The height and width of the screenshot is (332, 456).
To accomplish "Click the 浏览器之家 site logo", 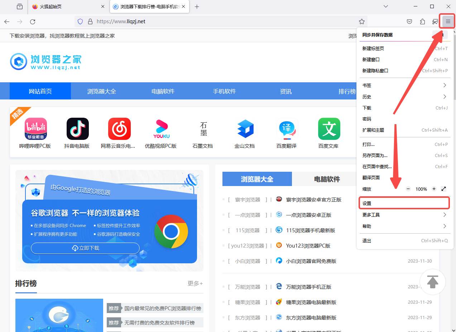I will tap(45, 62).
